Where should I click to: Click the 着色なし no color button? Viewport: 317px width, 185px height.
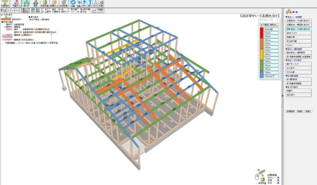(x=274, y=25)
